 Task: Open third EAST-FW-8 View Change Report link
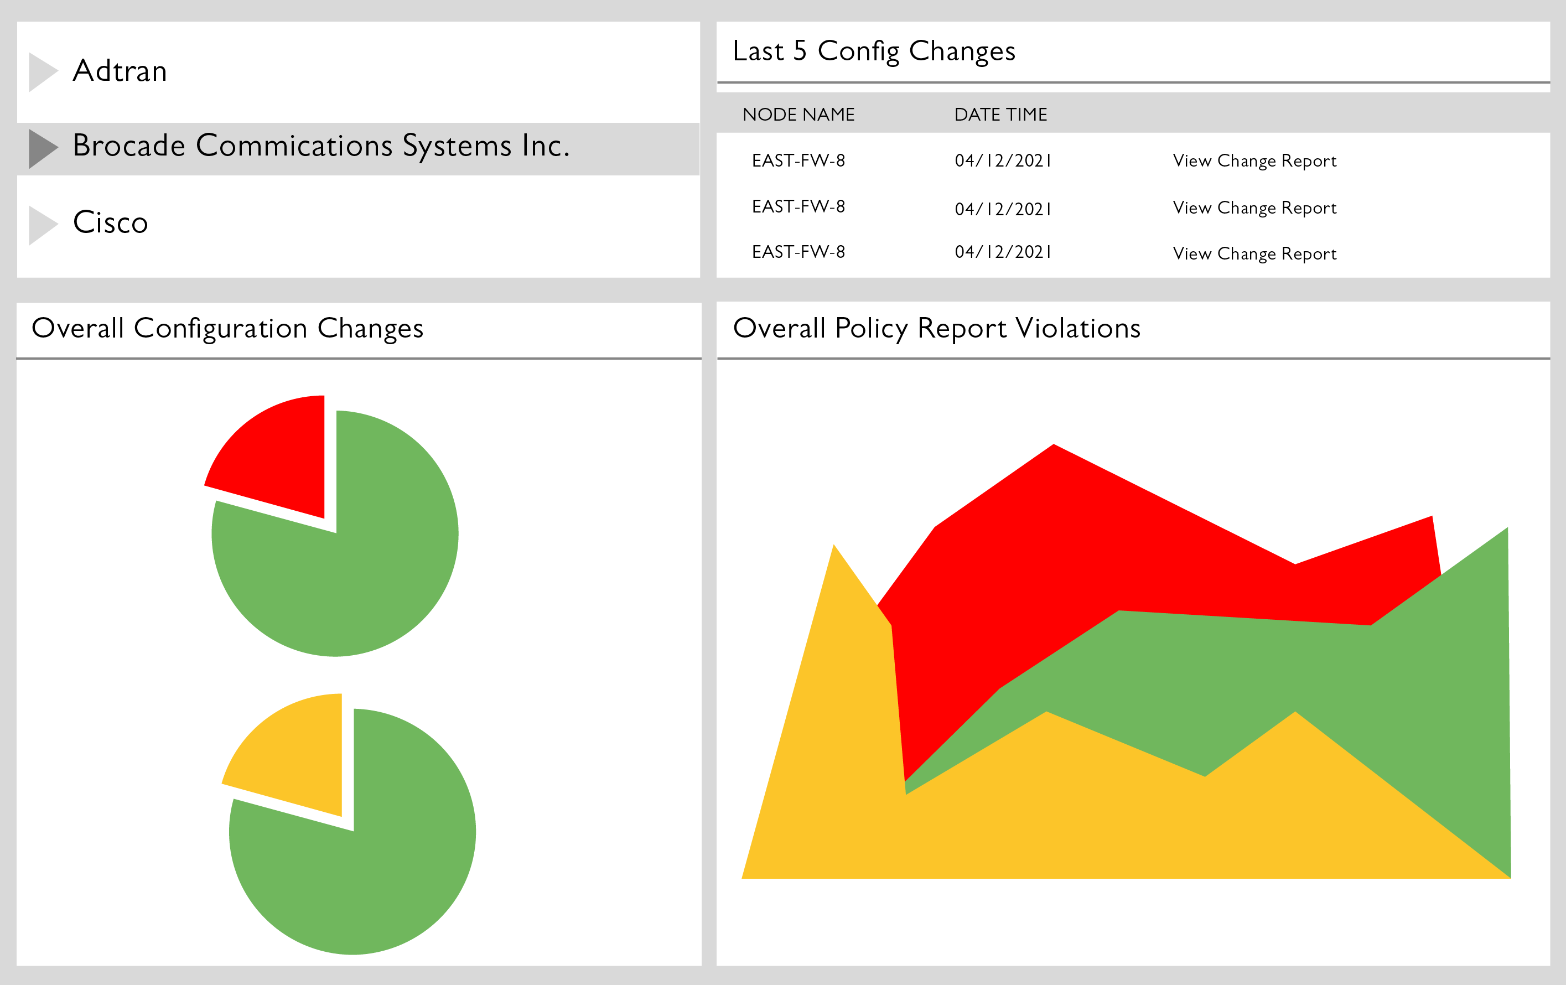pyautogui.click(x=1254, y=253)
